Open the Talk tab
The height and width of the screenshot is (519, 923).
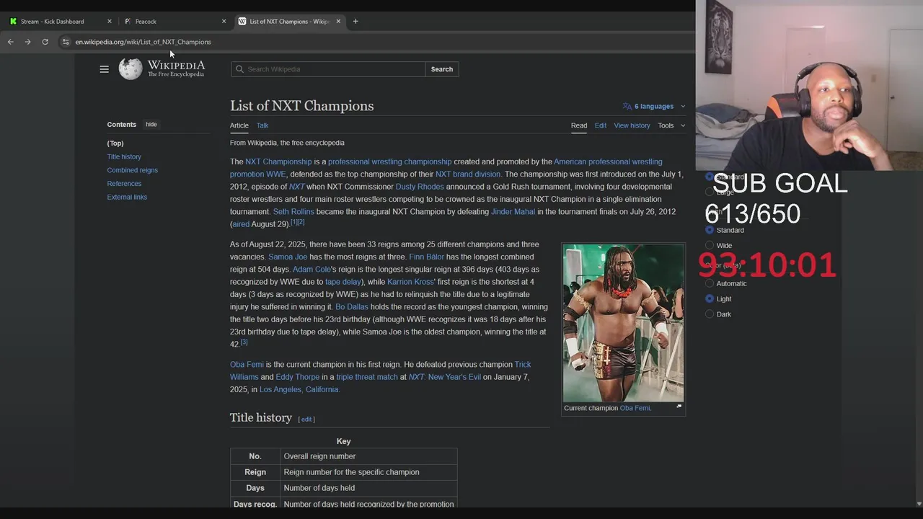(x=262, y=125)
